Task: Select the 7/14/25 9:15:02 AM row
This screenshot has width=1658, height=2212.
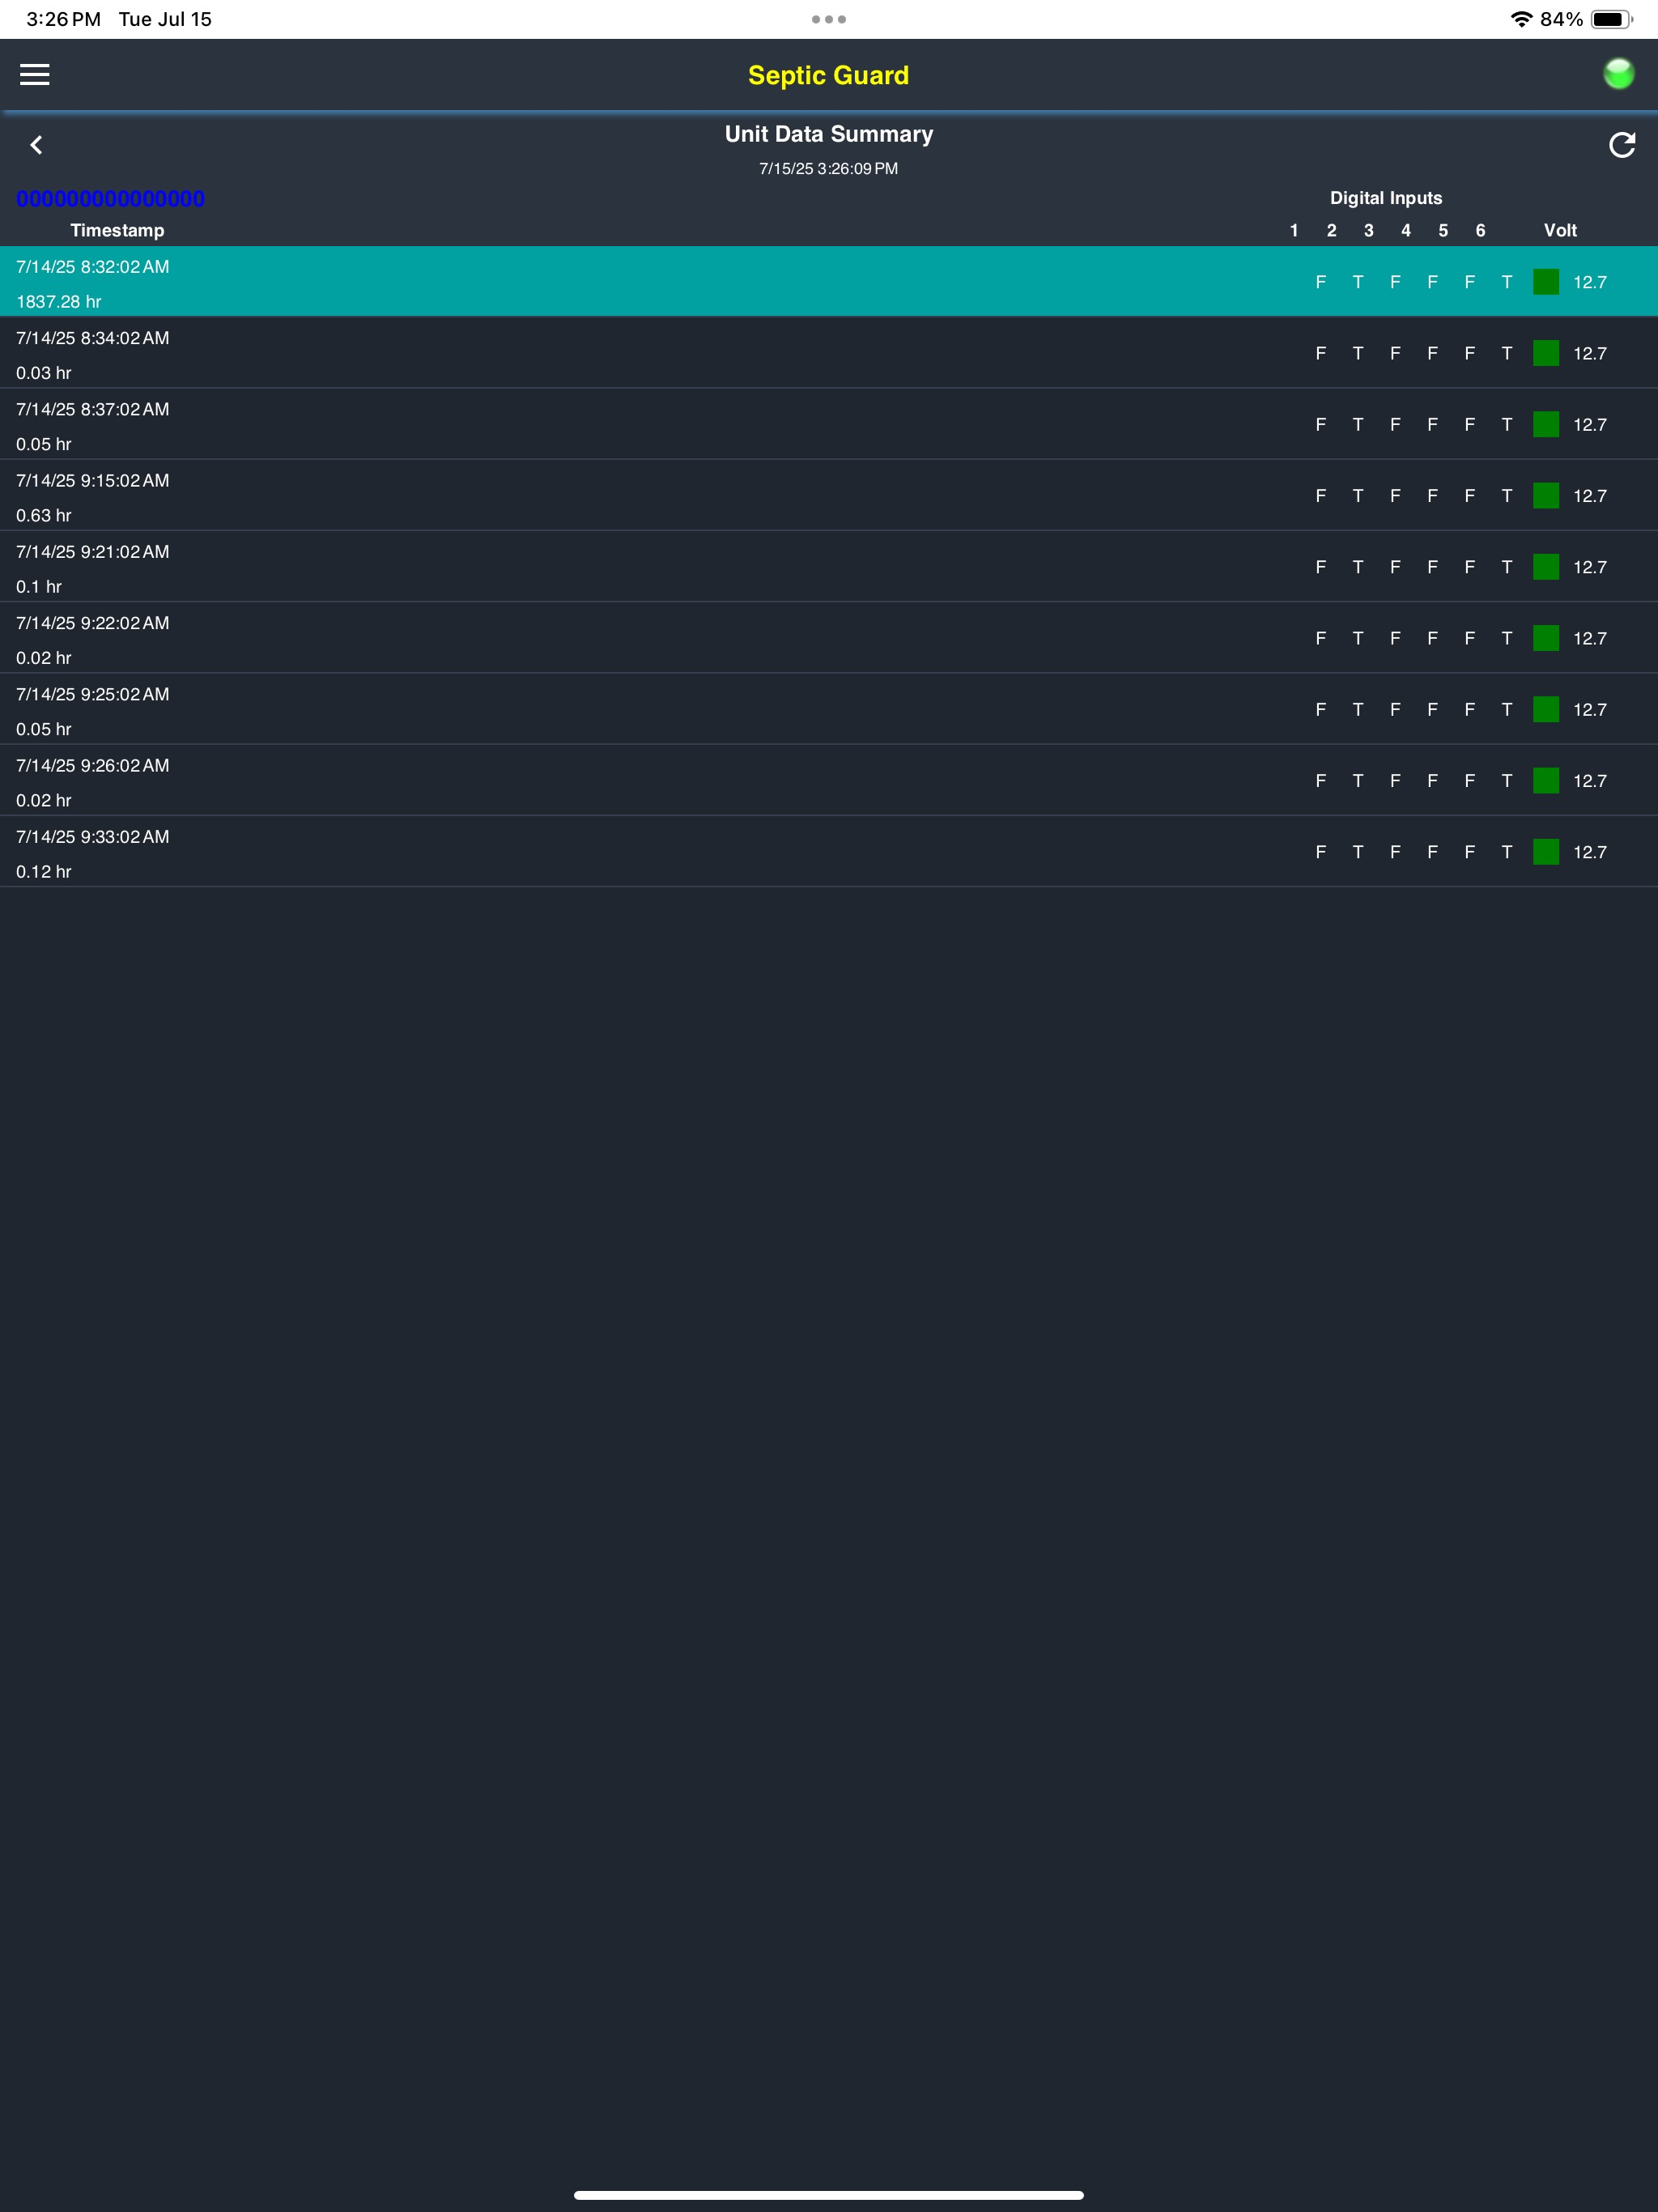Action: (x=829, y=496)
